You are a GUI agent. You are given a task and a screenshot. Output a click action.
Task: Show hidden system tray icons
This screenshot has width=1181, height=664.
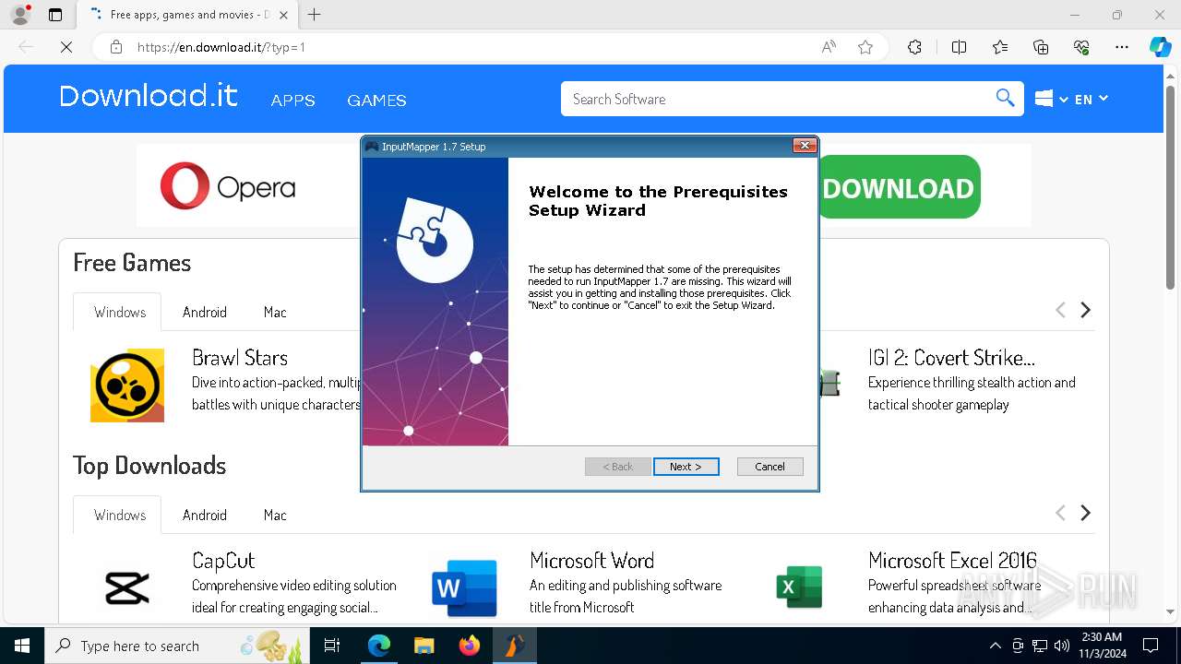pyautogui.click(x=995, y=646)
